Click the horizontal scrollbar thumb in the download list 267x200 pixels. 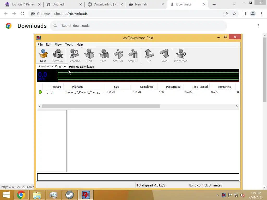click(x=101, y=106)
